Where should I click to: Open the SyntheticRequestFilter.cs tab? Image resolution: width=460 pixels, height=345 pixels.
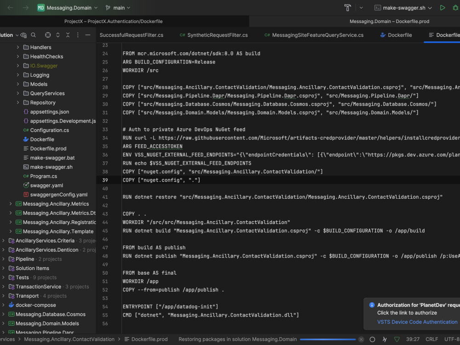click(213, 35)
